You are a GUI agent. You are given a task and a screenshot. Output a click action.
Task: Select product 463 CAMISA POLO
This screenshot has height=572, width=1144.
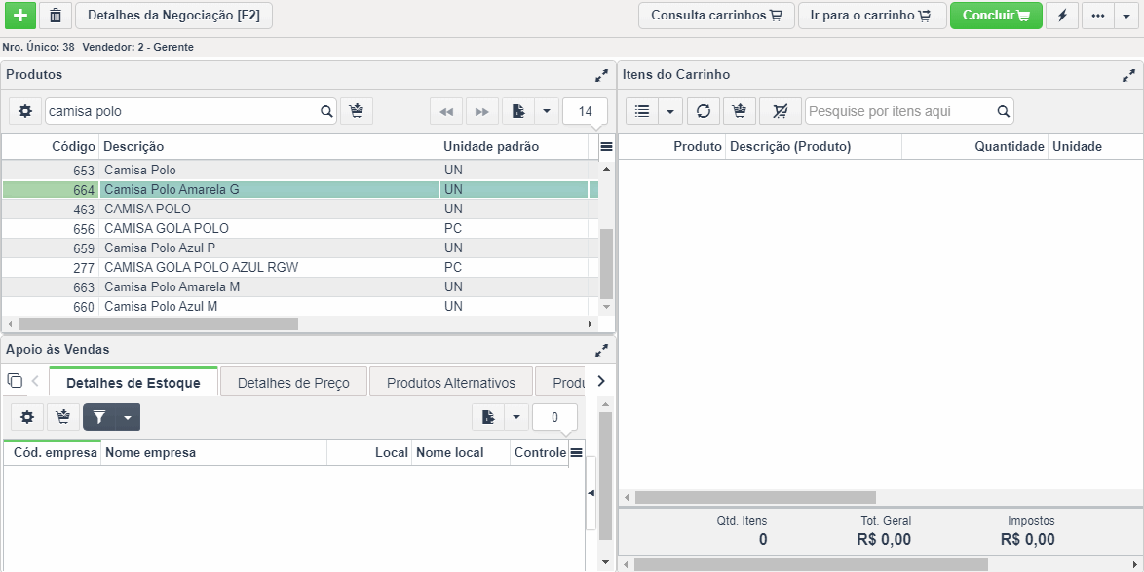(x=300, y=210)
